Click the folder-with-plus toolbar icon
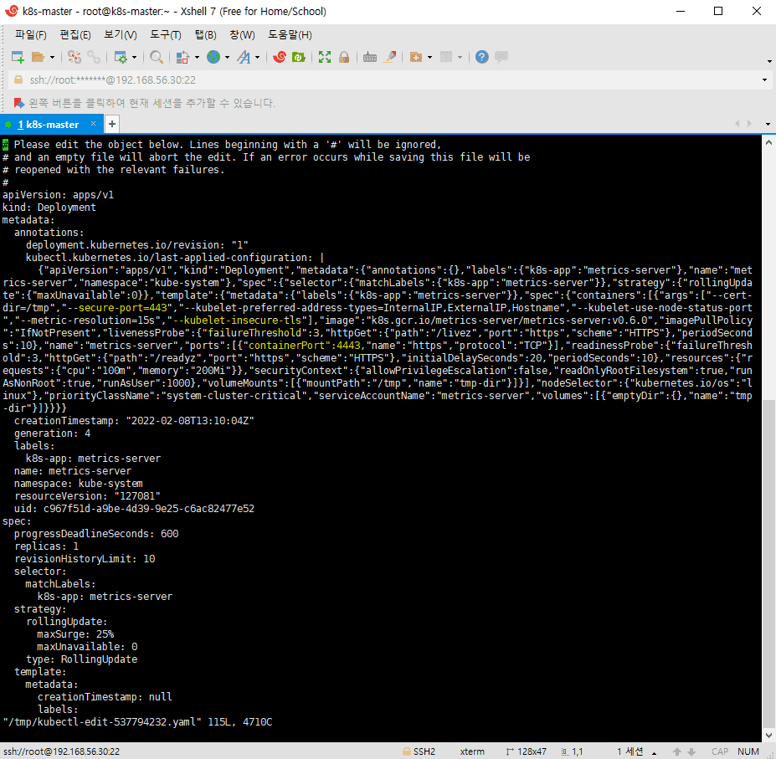 [416, 57]
